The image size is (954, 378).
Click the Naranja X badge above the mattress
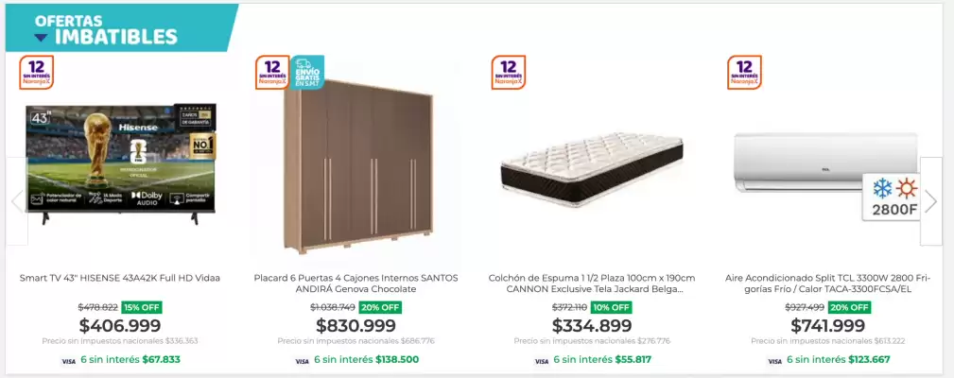[x=509, y=72]
